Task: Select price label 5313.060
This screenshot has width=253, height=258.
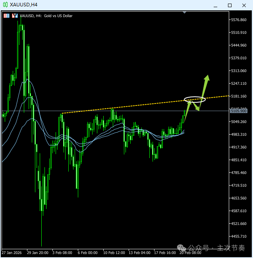Action: 239,71
